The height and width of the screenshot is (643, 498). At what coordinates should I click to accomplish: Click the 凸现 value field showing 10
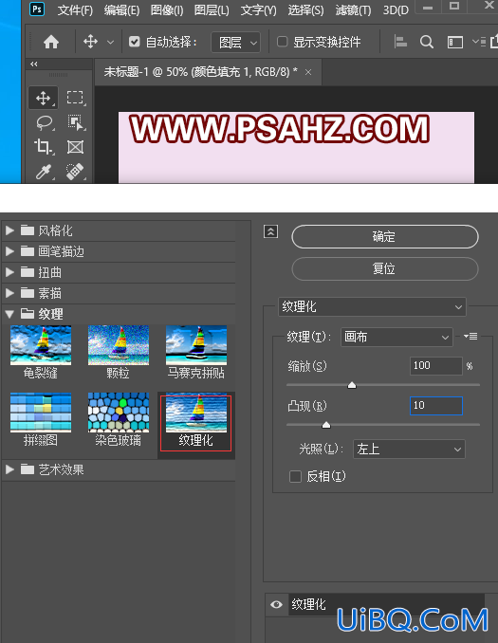[x=435, y=406]
